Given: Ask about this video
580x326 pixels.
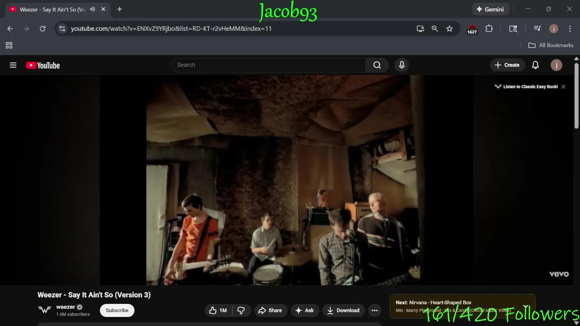Looking at the screenshot, I should coord(304,310).
